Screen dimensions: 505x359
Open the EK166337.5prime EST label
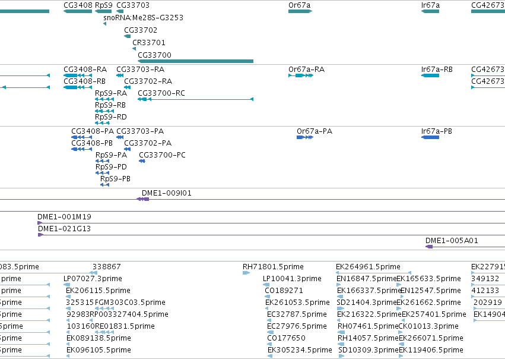369,291
